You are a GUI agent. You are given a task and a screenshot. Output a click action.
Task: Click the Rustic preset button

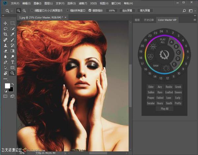click(x=169, y=87)
